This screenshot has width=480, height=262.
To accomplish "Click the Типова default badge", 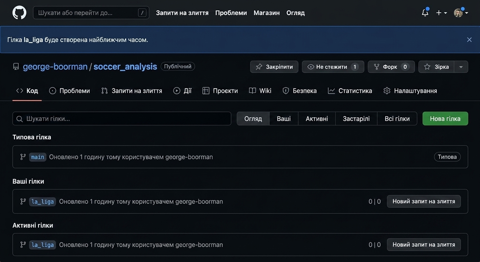I will [x=447, y=157].
